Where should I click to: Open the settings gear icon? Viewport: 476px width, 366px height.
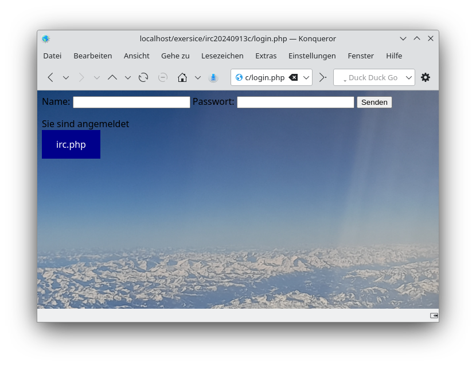tap(426, 77)
